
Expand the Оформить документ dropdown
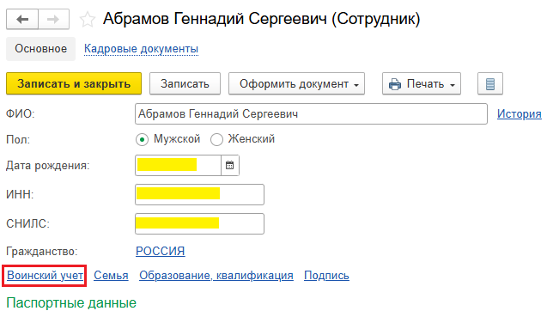pyautogui.click(x=296, y=84)
